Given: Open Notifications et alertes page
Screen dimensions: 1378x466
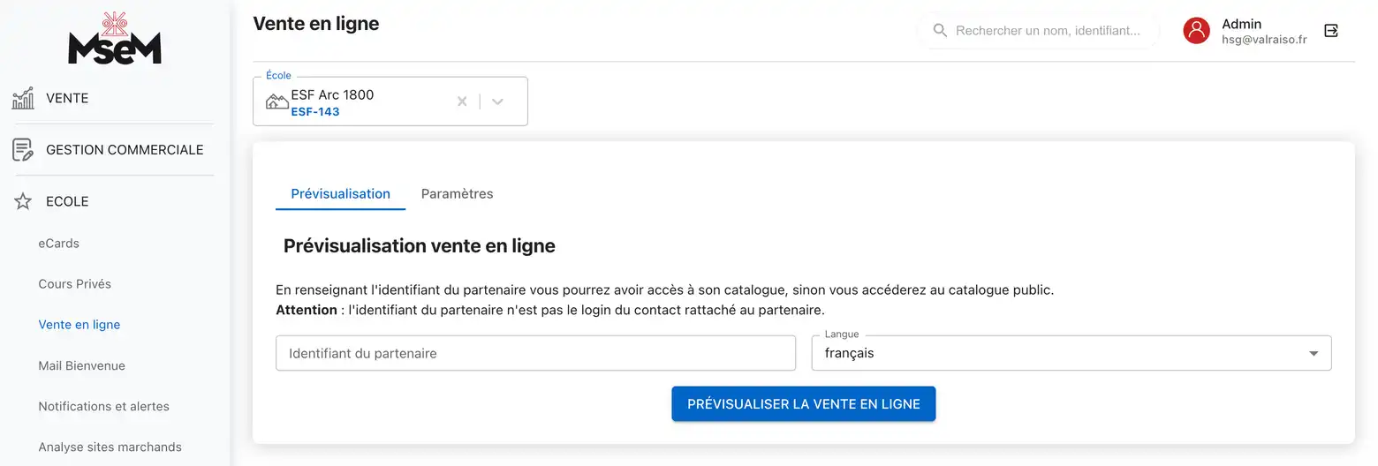Looking at the screenshot, I should pyautogui.click(x=103, y=407).
